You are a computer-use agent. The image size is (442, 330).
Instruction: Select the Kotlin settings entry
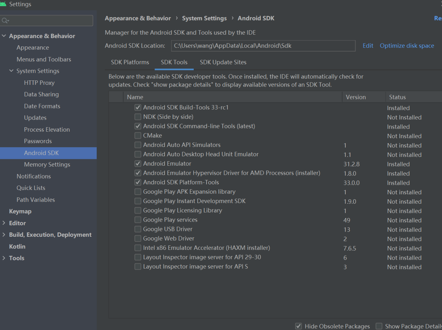pyautogui.click(x=17, y=246)
